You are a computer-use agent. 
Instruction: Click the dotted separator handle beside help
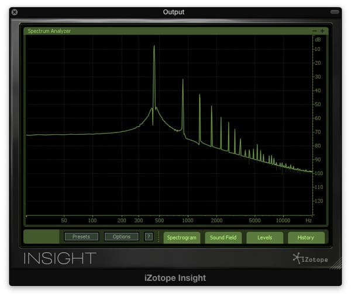coord(158,237)
